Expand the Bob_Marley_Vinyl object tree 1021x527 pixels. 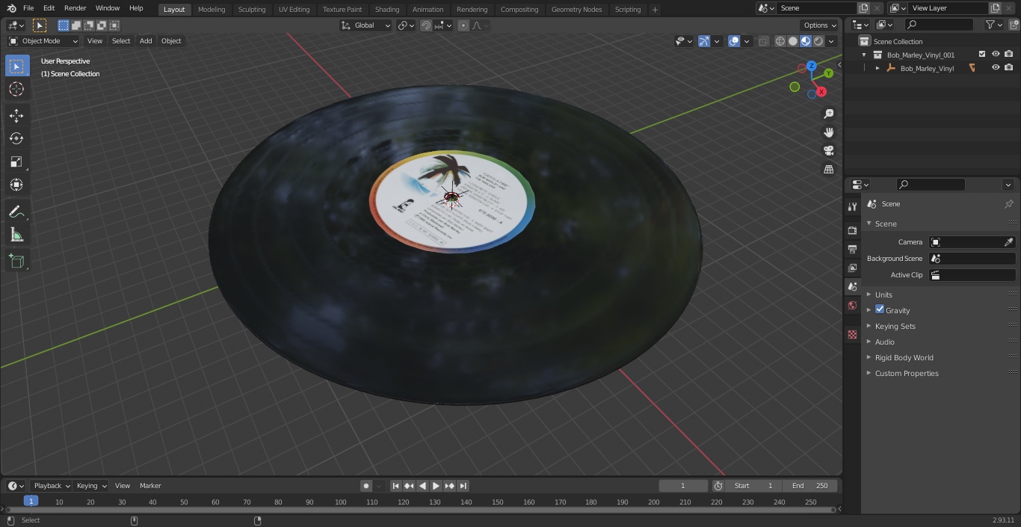tap(877, 68)
